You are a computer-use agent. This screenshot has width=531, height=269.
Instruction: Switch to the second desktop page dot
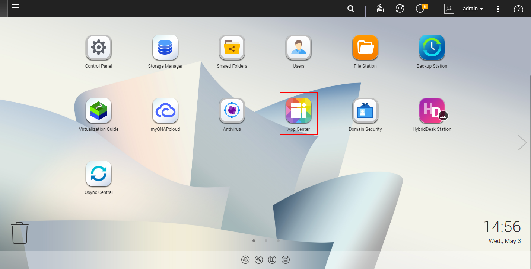(x=266, y=240)
